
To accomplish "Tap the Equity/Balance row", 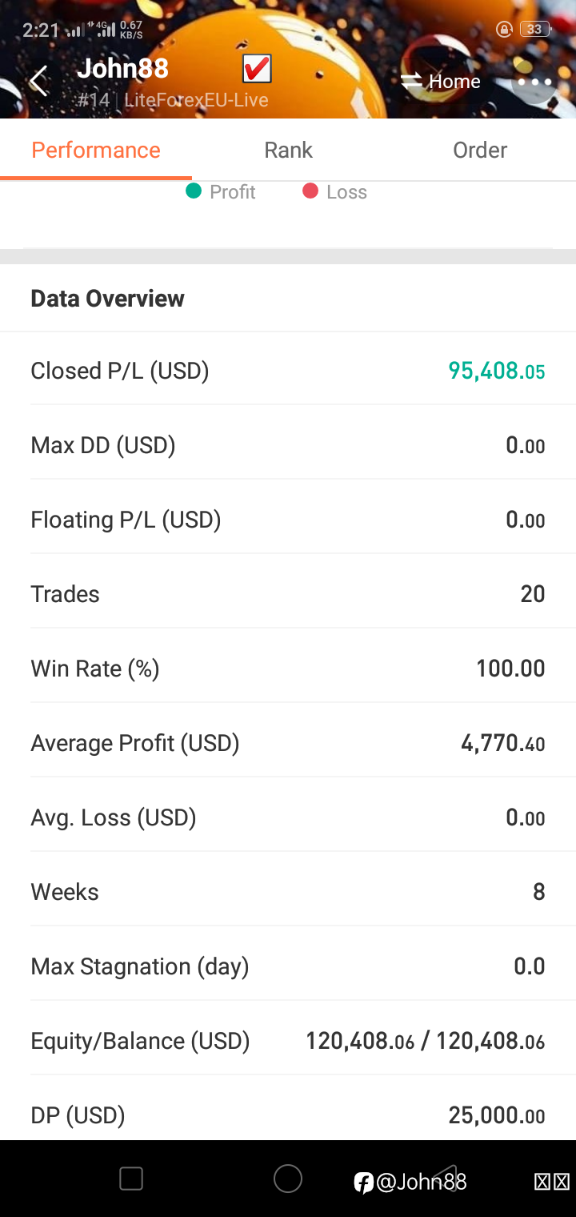I will tap(288, 1041).
